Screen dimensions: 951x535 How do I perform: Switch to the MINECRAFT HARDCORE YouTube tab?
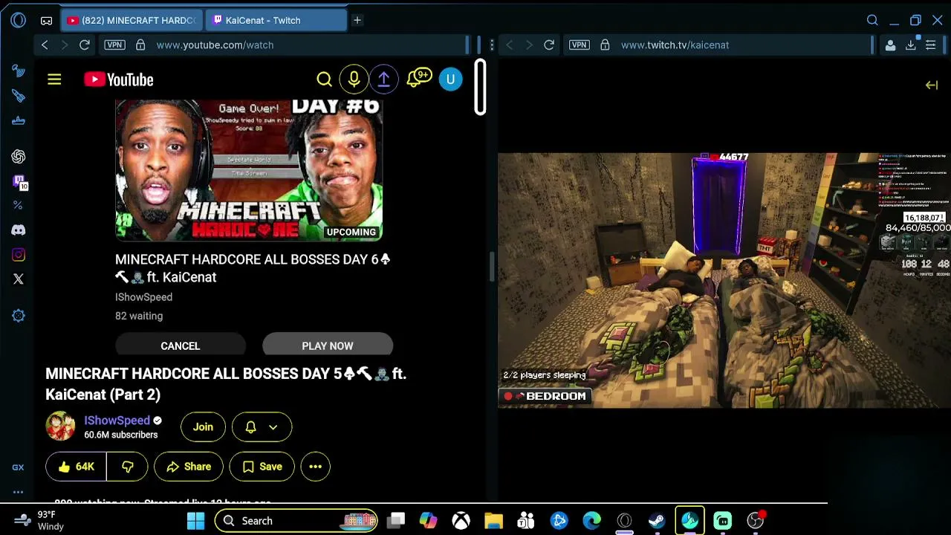[x=131, y=20]
